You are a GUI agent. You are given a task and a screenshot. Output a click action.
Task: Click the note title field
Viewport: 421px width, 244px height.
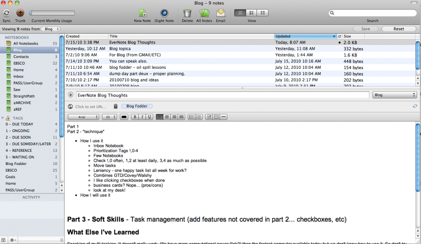click(222, 95)
